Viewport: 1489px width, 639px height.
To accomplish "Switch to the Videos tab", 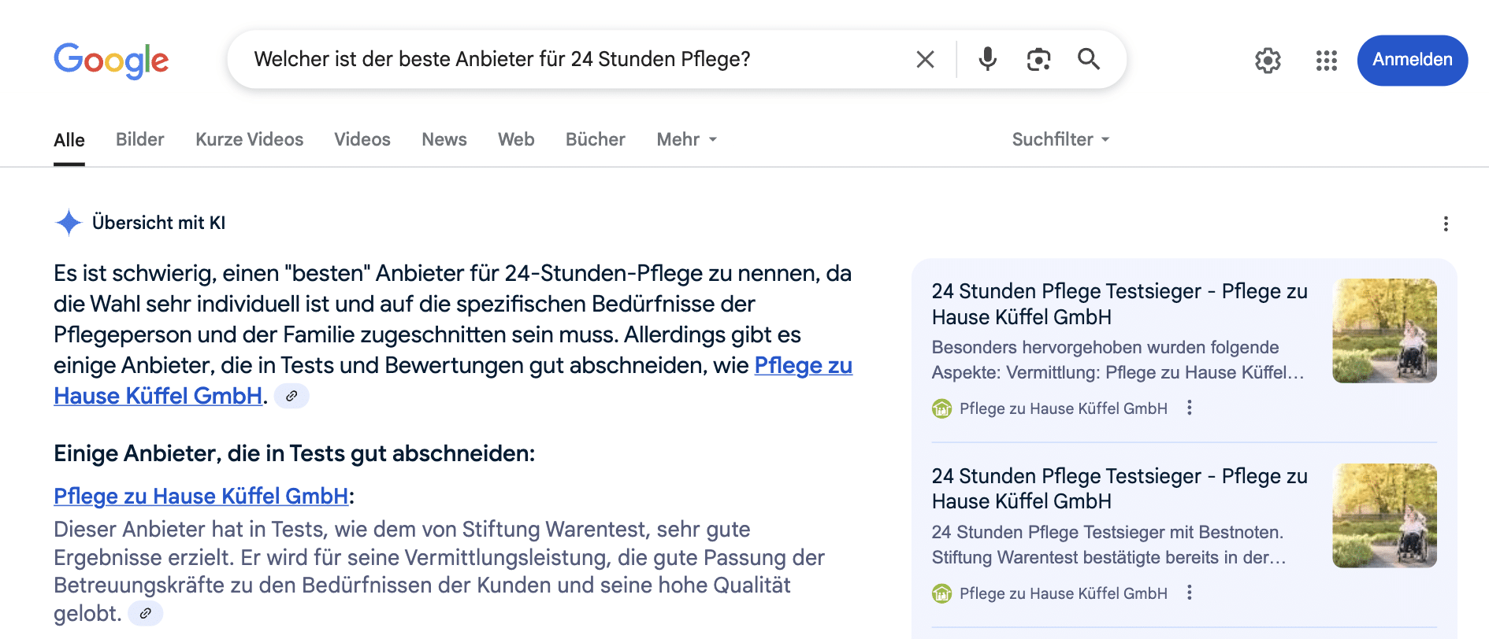I will click(362, 139).
